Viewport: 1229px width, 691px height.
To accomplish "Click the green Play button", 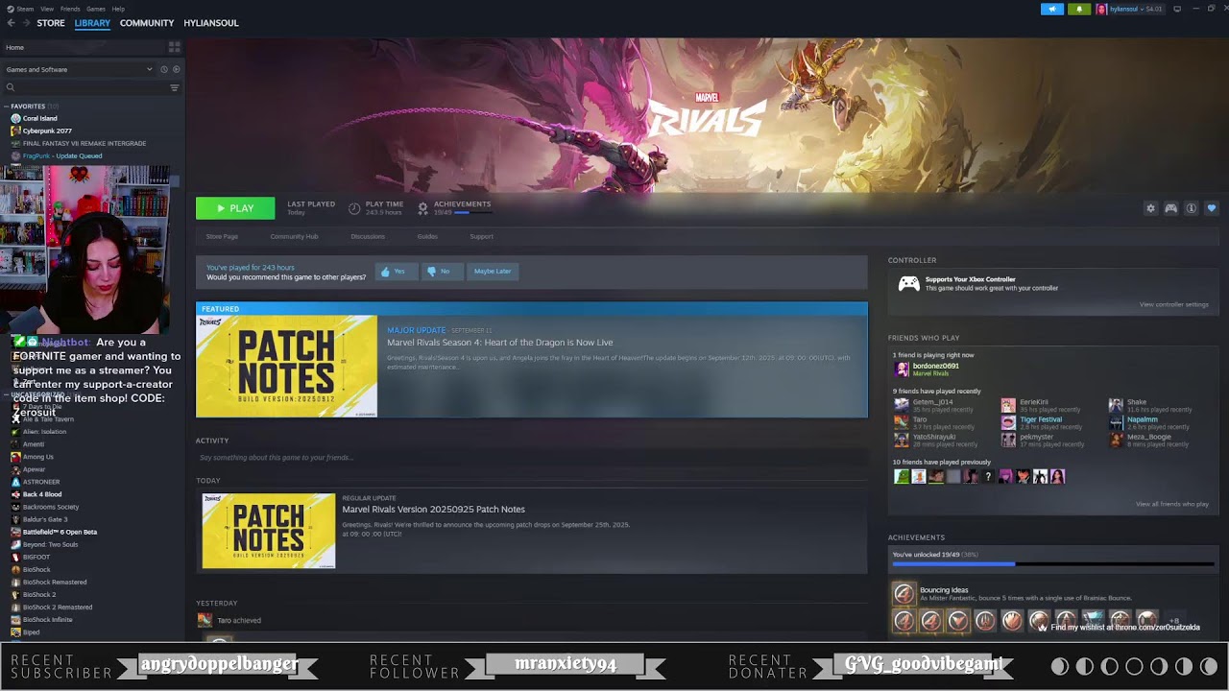I will click(x=235, y=208).
